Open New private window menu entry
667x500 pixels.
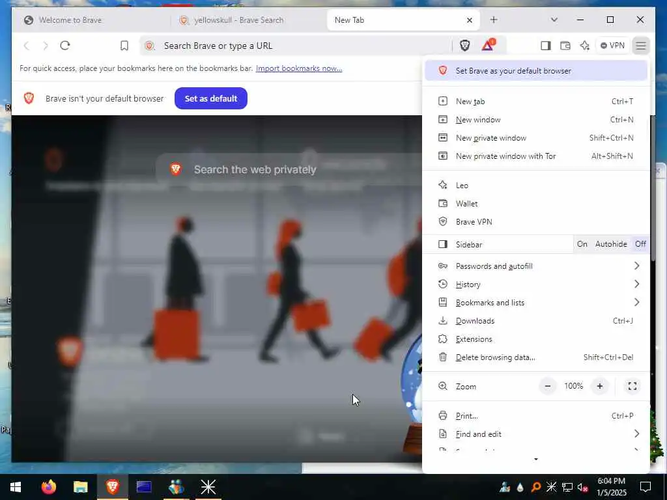536,138
